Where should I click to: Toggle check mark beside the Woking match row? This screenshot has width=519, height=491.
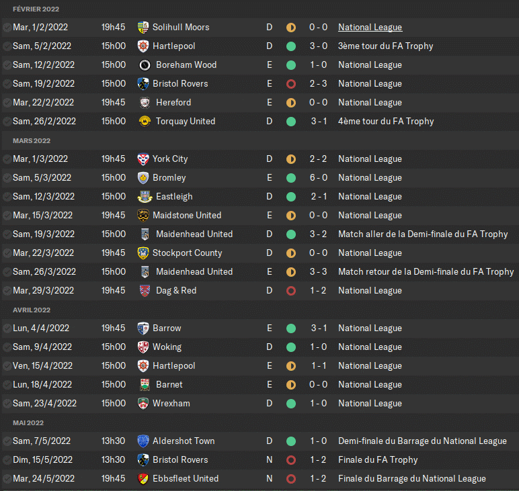[7, 347]
